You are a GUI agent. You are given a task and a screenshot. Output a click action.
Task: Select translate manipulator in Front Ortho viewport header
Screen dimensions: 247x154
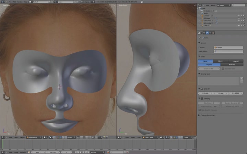point(60,137)
